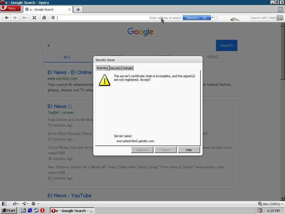Click the globe icon in address bar

pyautogui.click(x=53, y=18)
